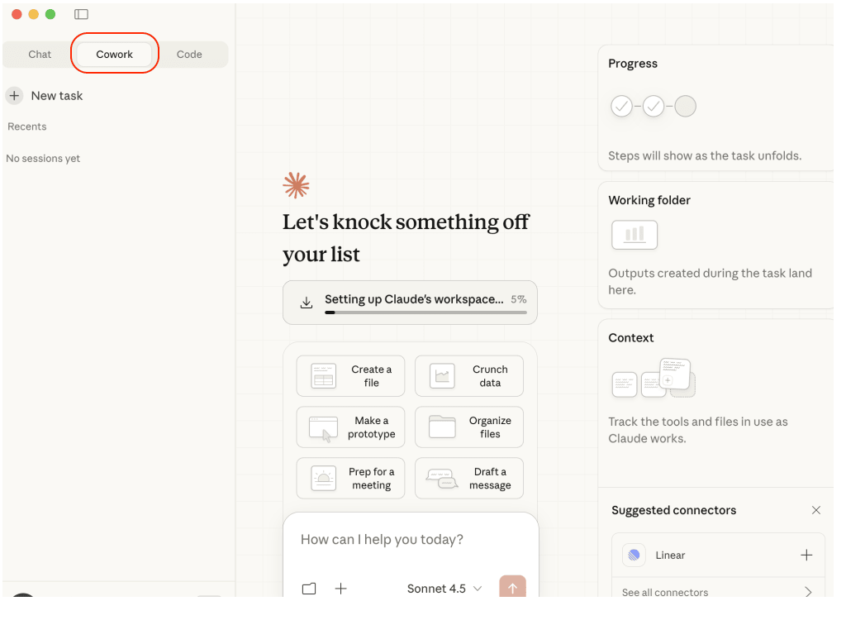Viewport: 846px width, 620px height.
Task: Toggle the sidebar panel icon
Action: [82, 14]
